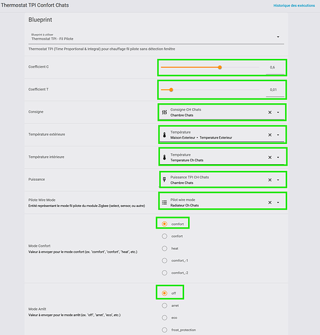This screenshot has width=320, height=335.
Task: Clear the Consigne CH Chats entity
Action: pyautogui.click(x=270, y=113)
